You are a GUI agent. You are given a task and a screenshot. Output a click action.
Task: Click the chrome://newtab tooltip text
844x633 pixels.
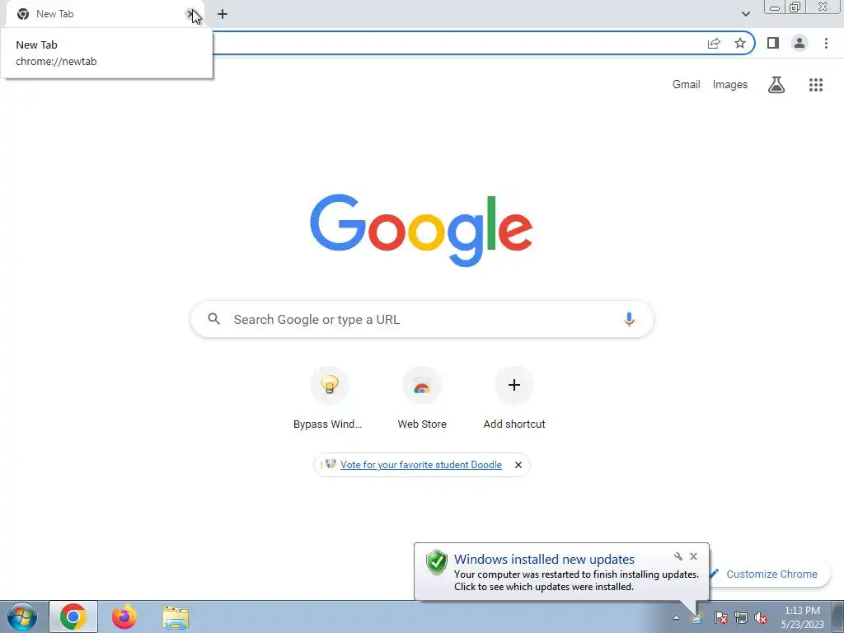pos(56,61)
